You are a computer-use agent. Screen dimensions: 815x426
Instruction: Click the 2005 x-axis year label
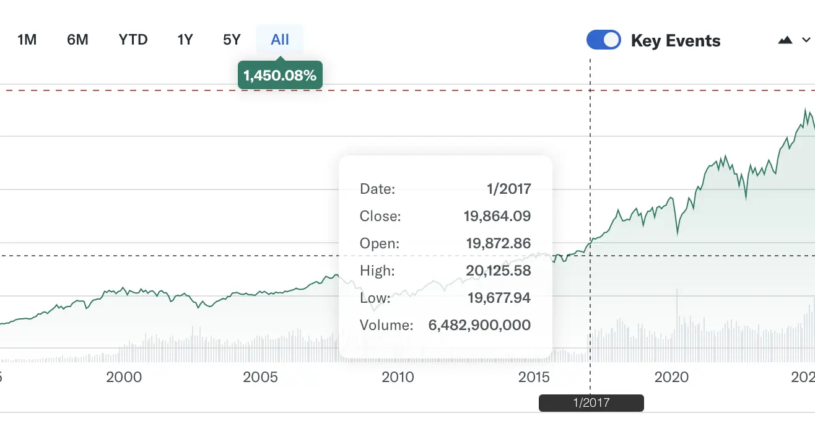[260, 377]
